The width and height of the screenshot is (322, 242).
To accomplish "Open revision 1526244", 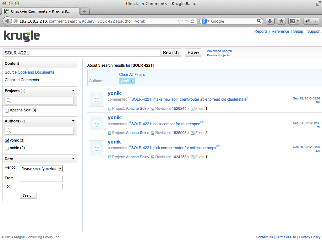I will (179, 109).
